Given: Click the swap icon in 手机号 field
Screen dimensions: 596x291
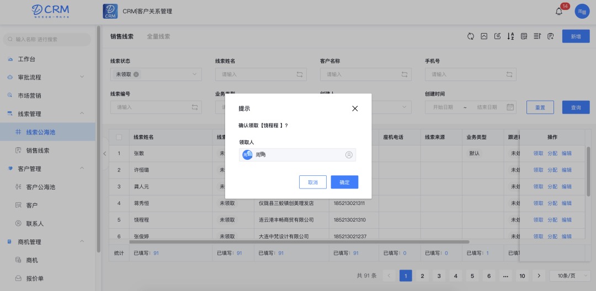Looking at the screenshot, I should pyautogui.click(x=510, y=74).
